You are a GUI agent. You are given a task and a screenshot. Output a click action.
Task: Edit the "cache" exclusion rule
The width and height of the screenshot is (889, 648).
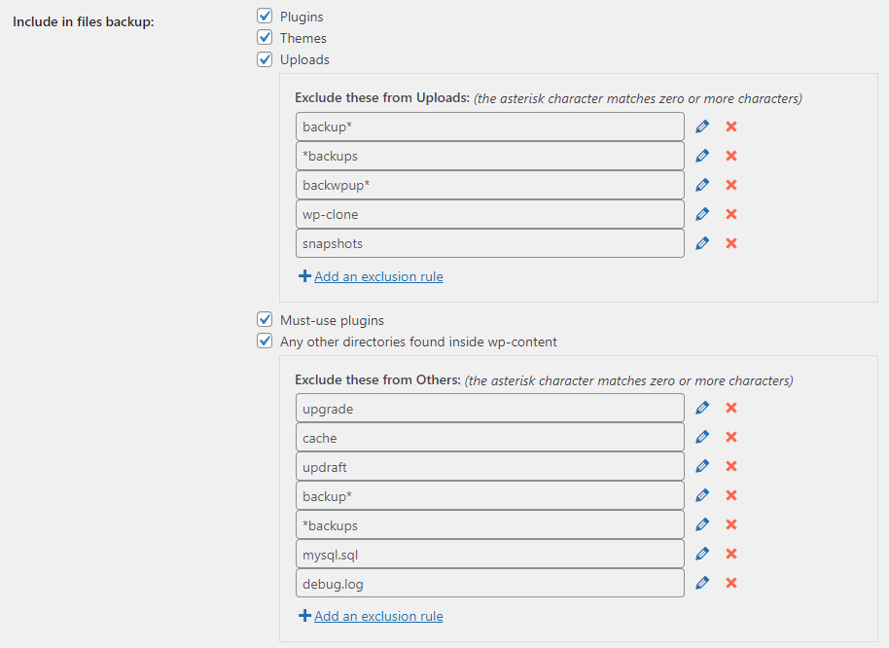[x=702, y=436]
